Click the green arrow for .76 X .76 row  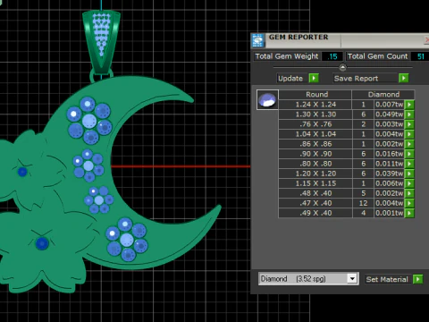pos(409,124)
